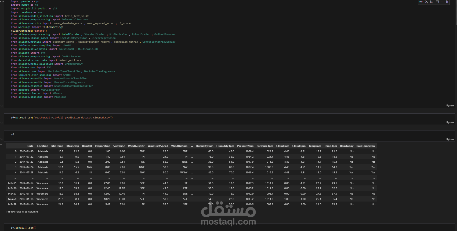
Task: Click the 'Pressure3pm' column header
Action: coord(265,146)
